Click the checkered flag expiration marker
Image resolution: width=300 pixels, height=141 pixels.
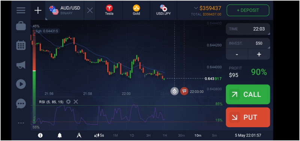(184, 91)
